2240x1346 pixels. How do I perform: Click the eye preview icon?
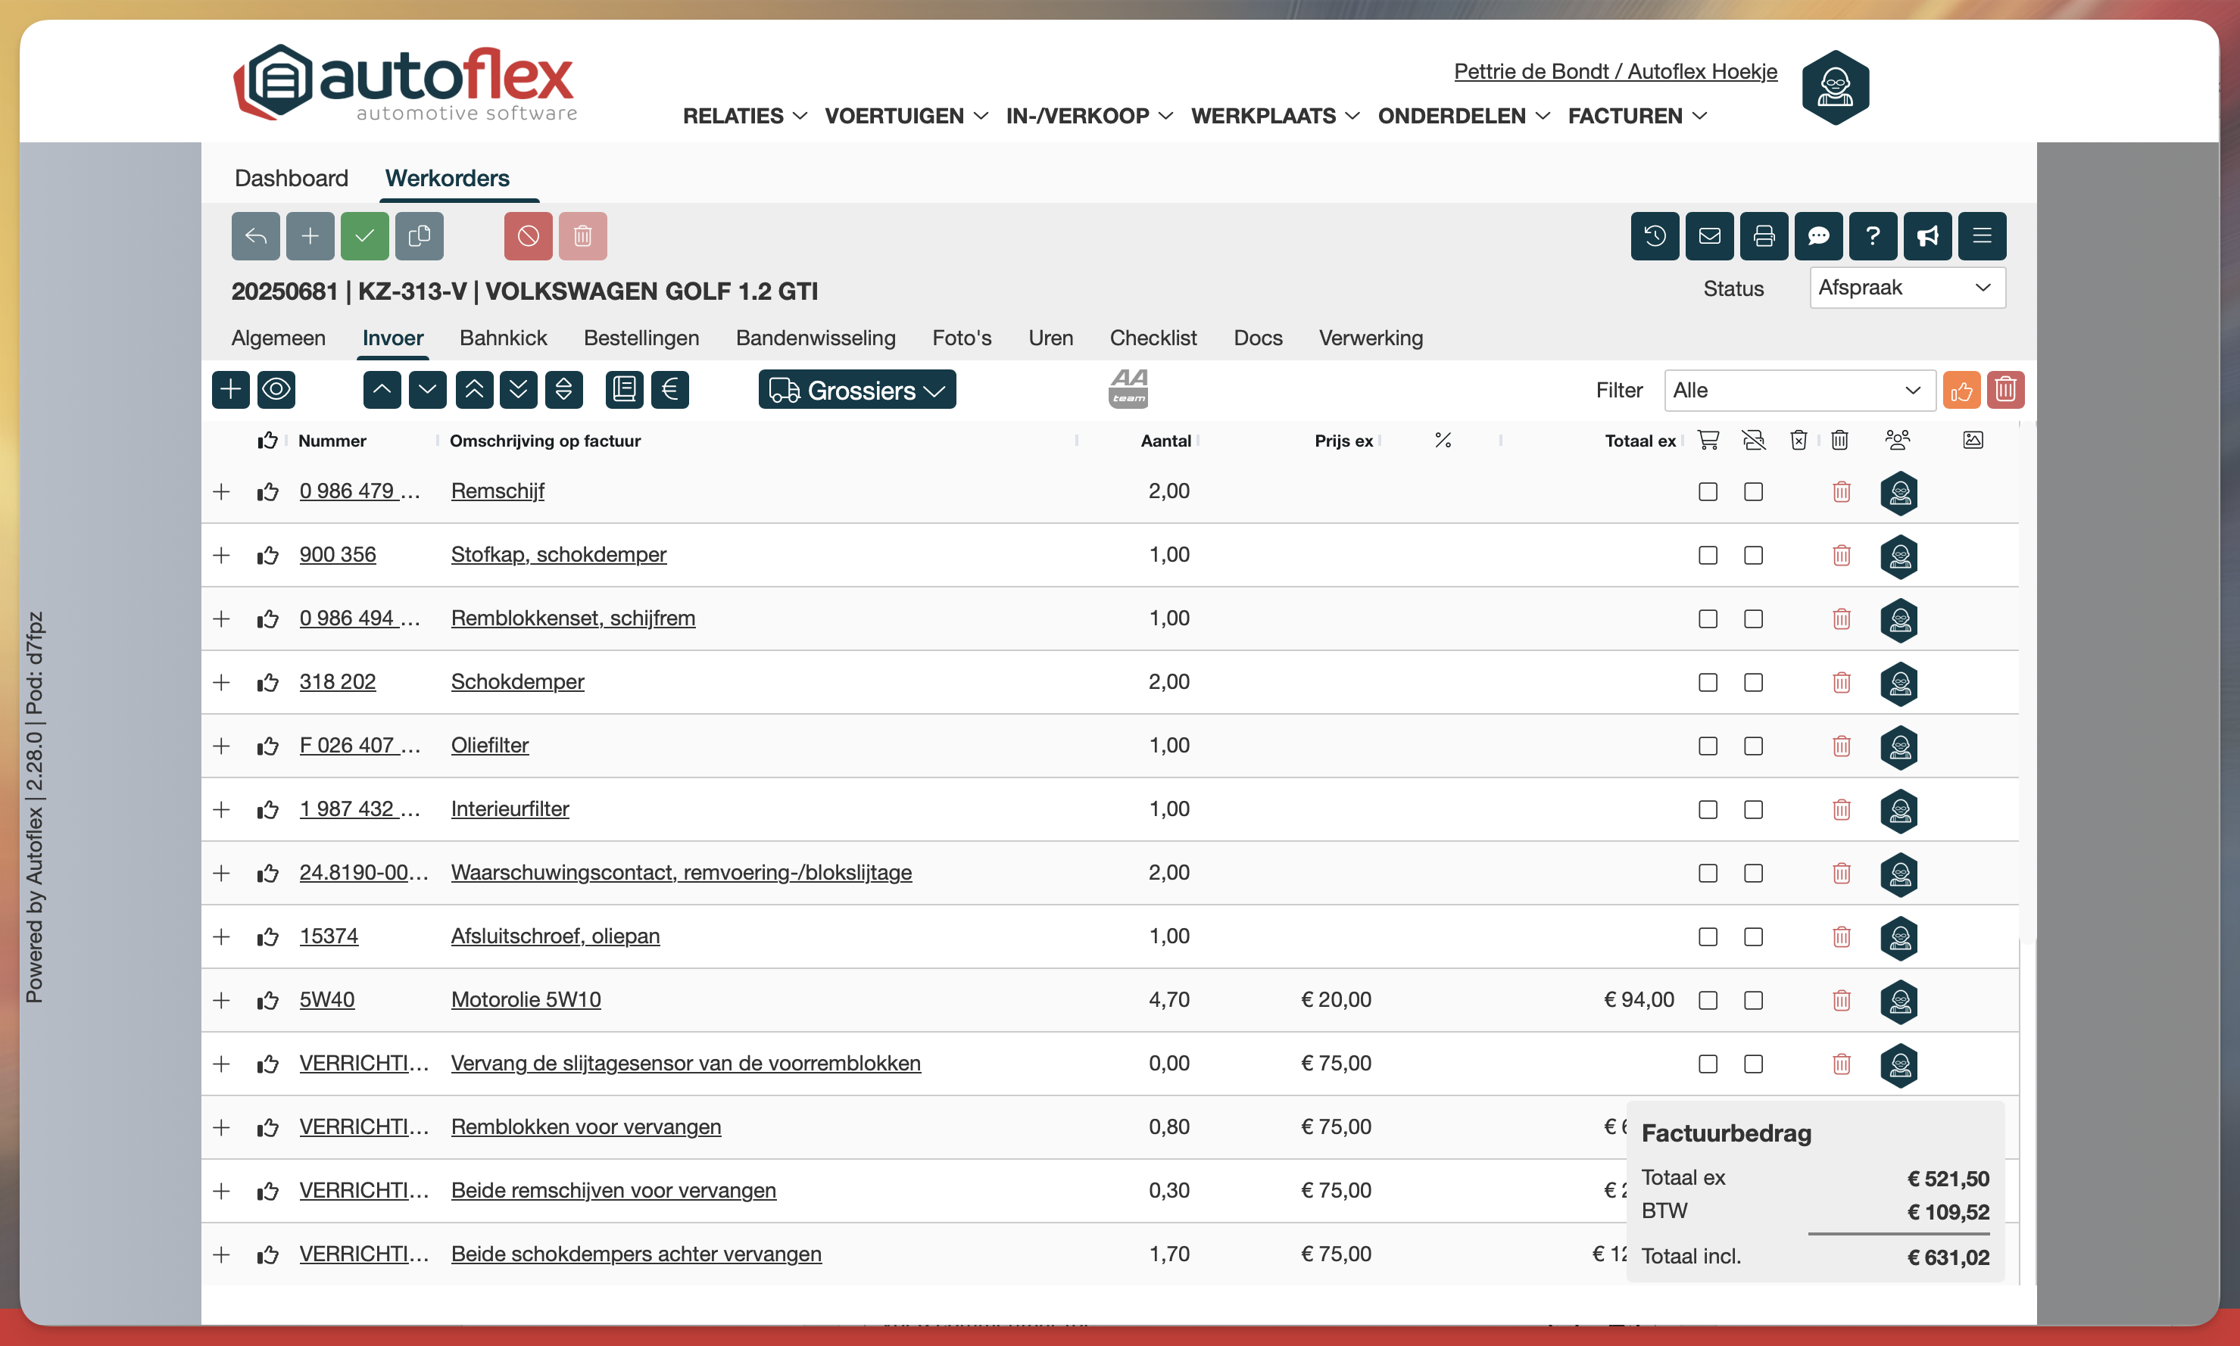[276, 390]
